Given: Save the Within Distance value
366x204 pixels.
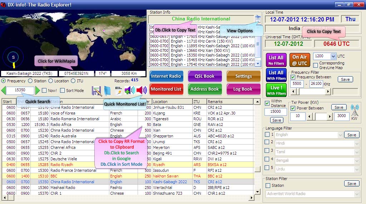Looking at the screenshot, I should tap(277, 120).
